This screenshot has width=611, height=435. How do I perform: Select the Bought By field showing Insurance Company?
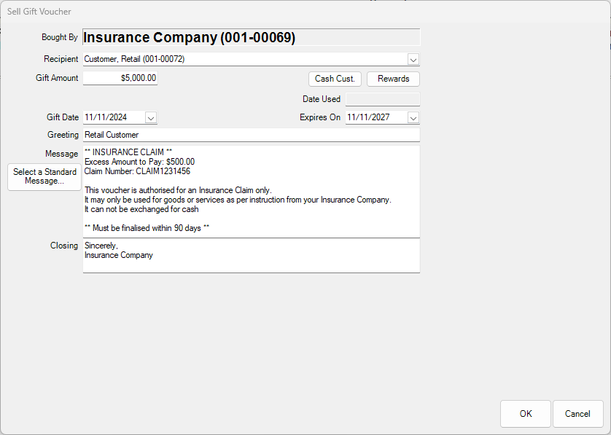pyautogui.click(x=252, y=37)
